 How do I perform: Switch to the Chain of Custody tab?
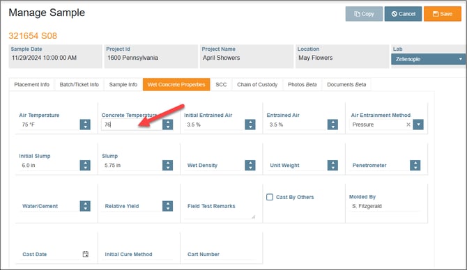[257, 84]
